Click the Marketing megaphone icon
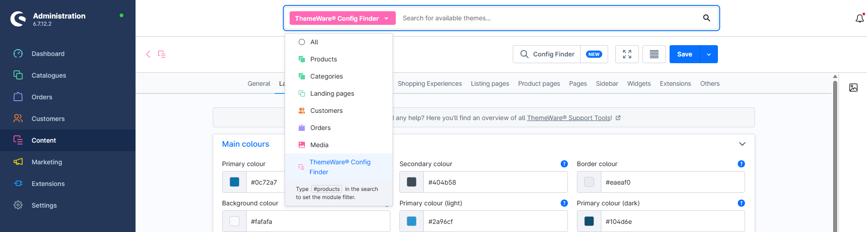The image size is (867, 232). 18,162
